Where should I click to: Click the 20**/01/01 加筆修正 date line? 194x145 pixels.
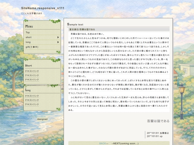(x=158, y=133)
